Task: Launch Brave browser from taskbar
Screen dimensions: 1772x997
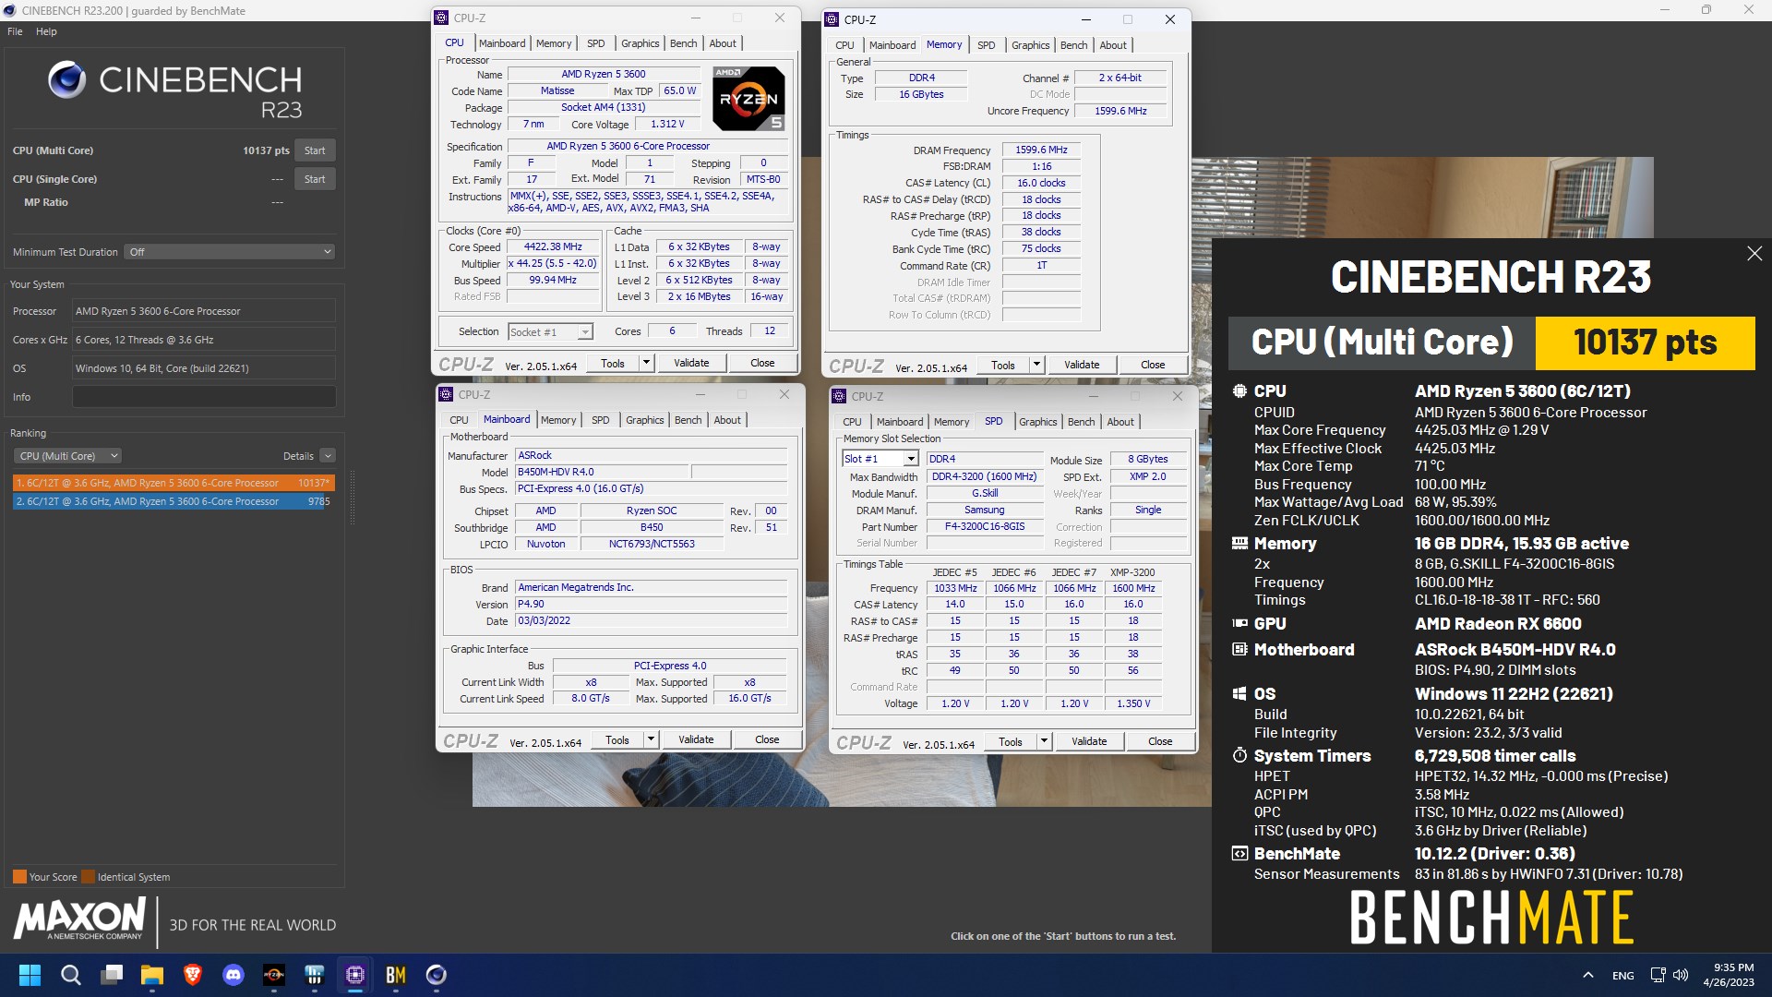Action: point(193,975)
